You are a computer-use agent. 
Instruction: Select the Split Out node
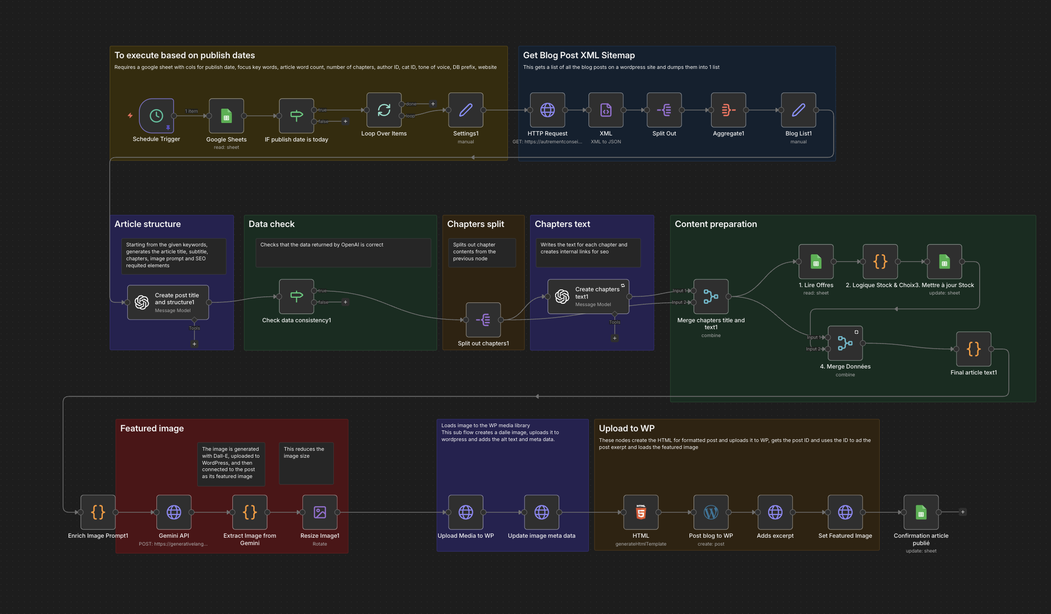point(664,111)
